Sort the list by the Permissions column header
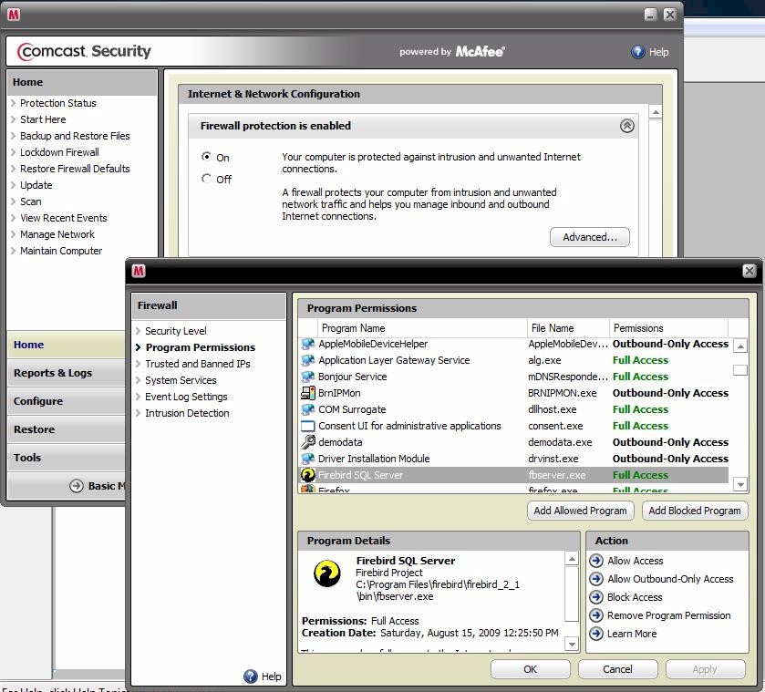765x692 pixels. pyautogui.click(x=638, y=328)
